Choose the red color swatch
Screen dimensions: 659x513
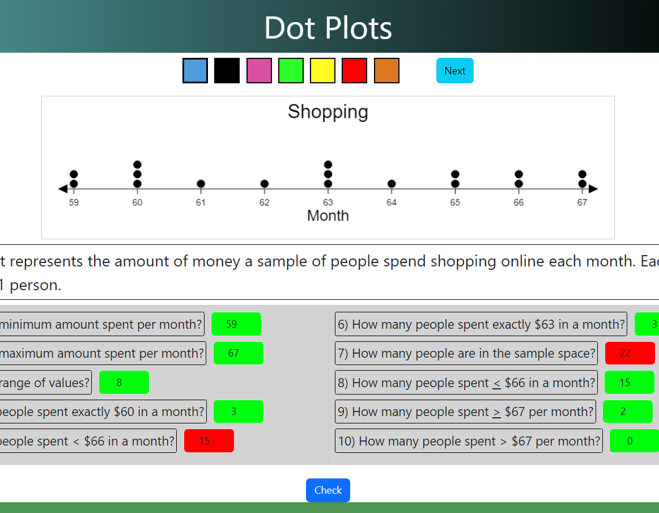click(354, 71)
